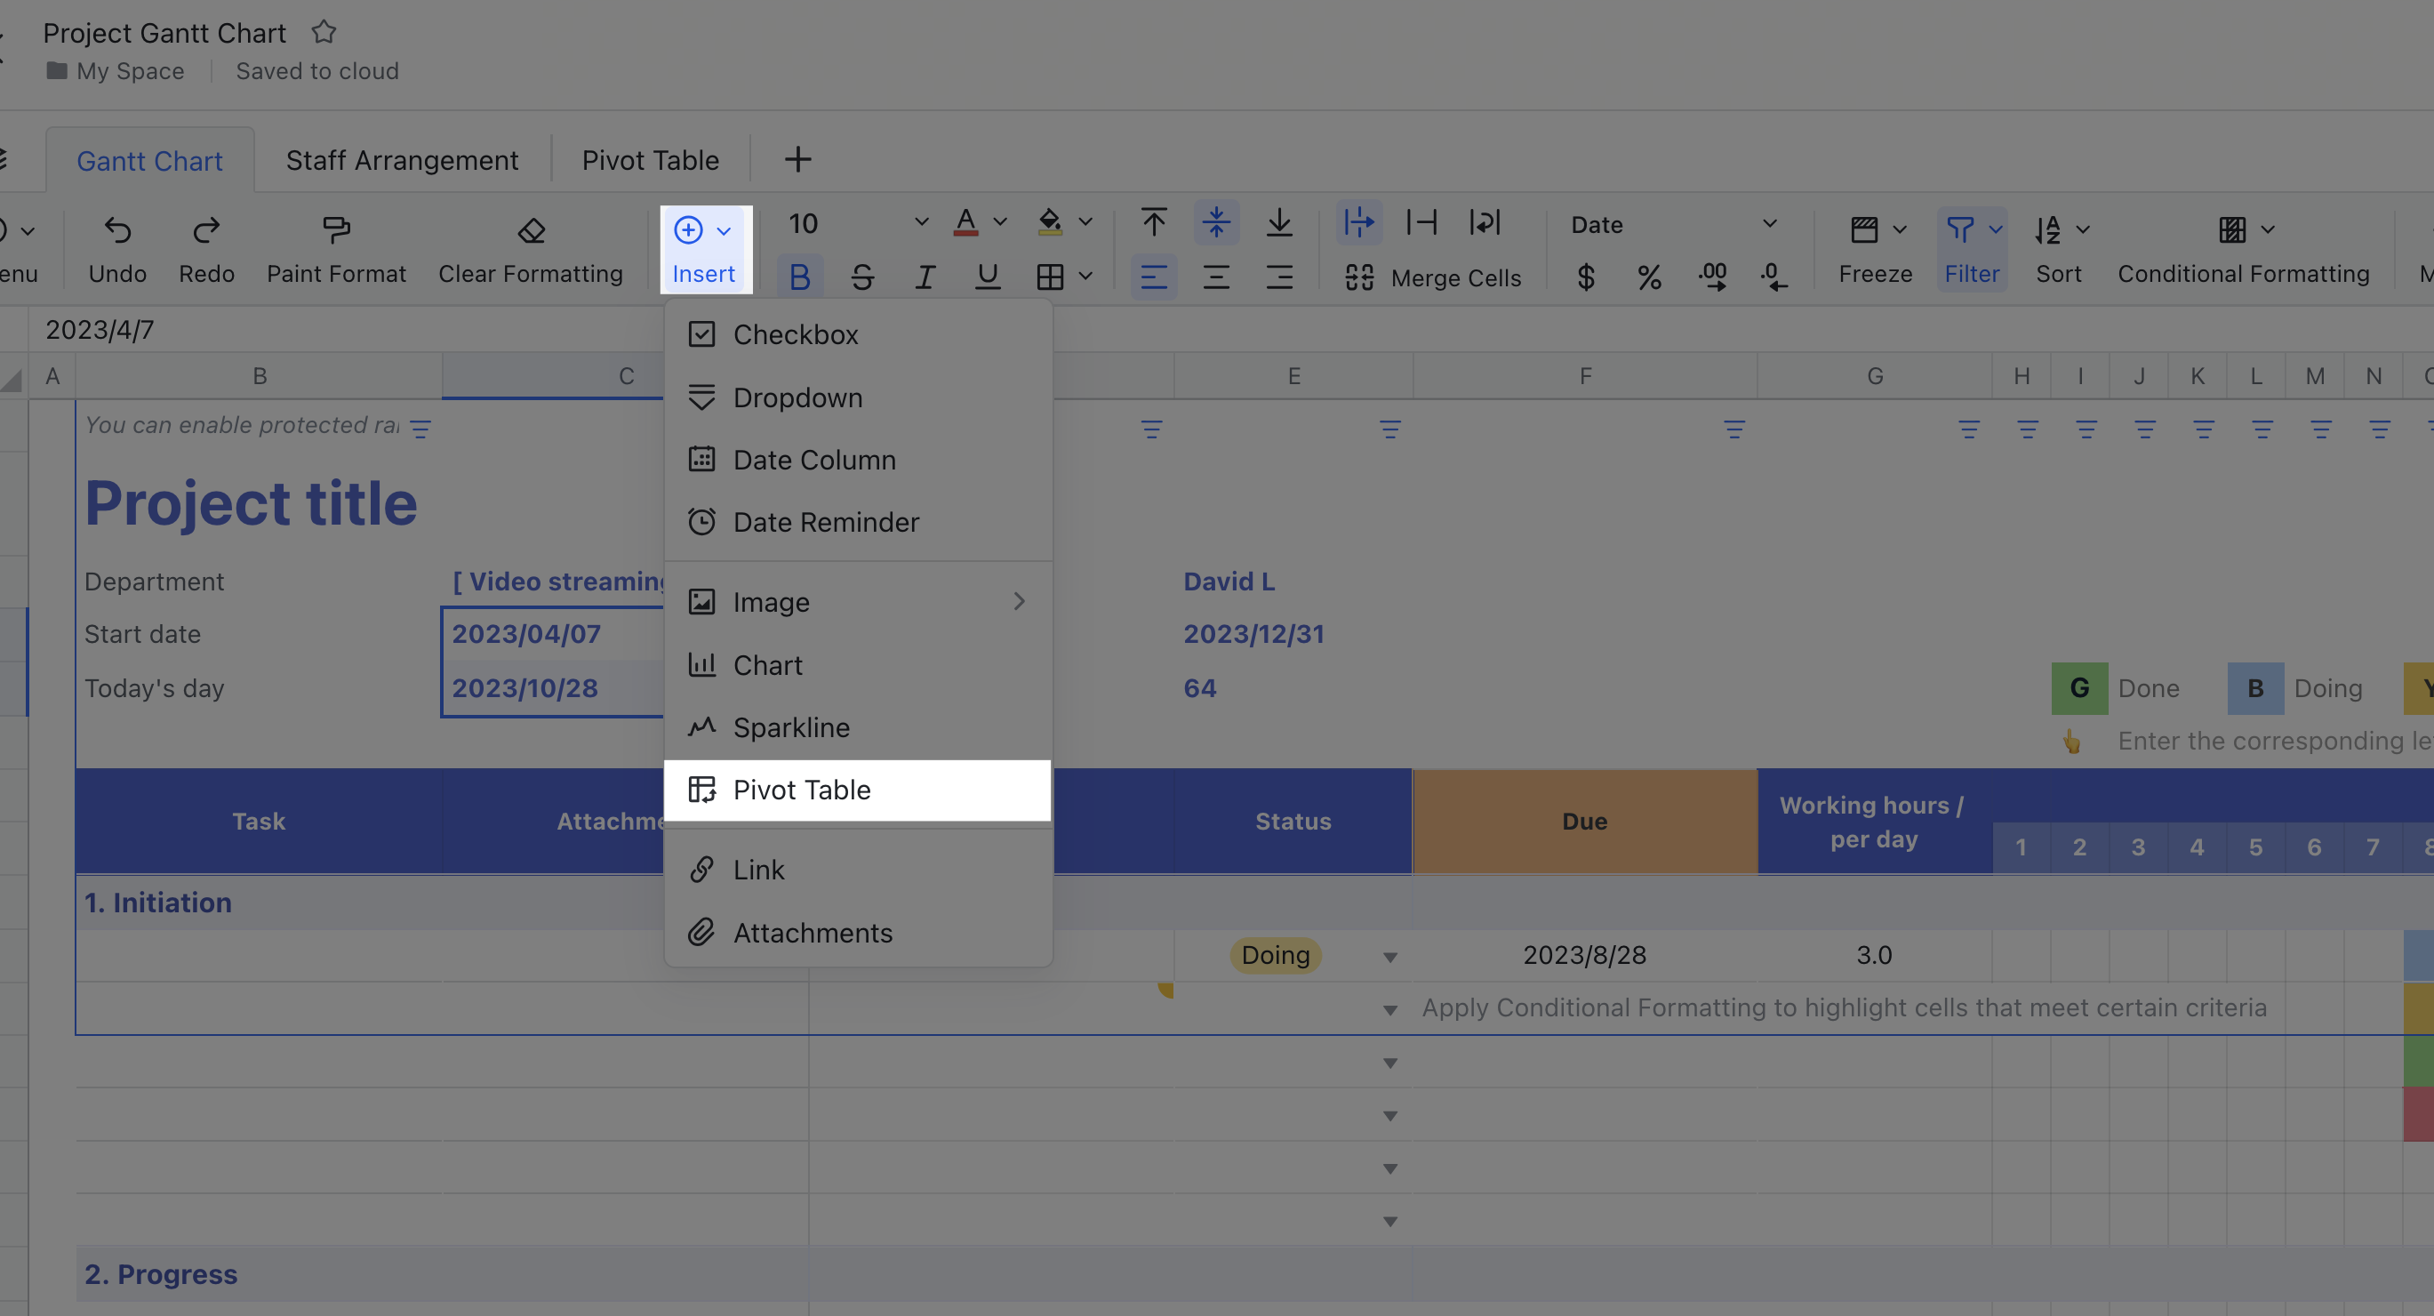Click the Clear Formatting icon

[x=531, y=231]
